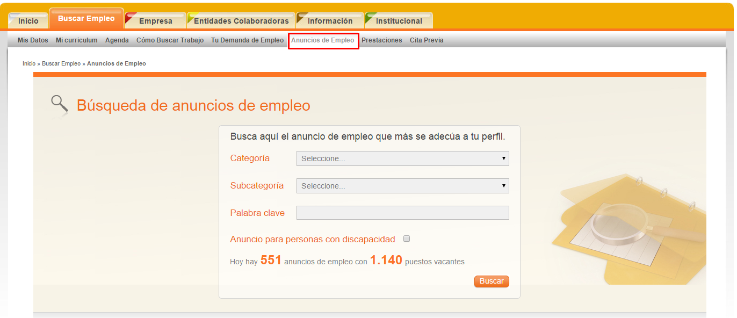Enable Anuncio para personas con discapacidad

(x=407, y=238)
